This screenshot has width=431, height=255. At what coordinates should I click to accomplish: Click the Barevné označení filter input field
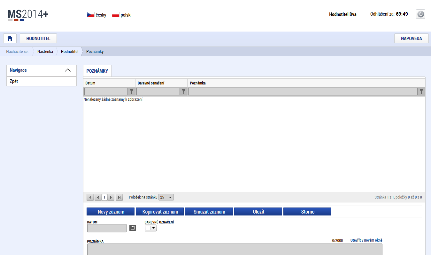[158, 91]
